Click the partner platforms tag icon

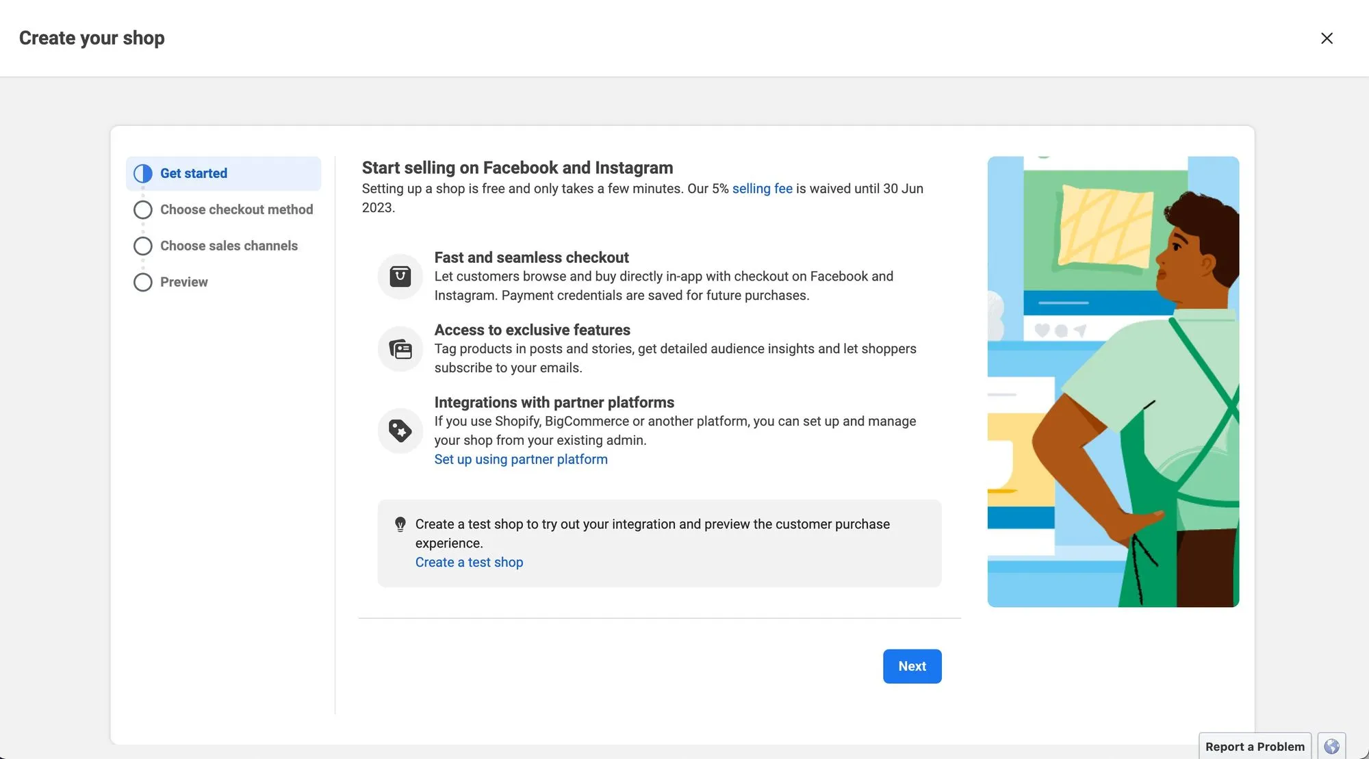pyautogui.click(x=400, y=430)
